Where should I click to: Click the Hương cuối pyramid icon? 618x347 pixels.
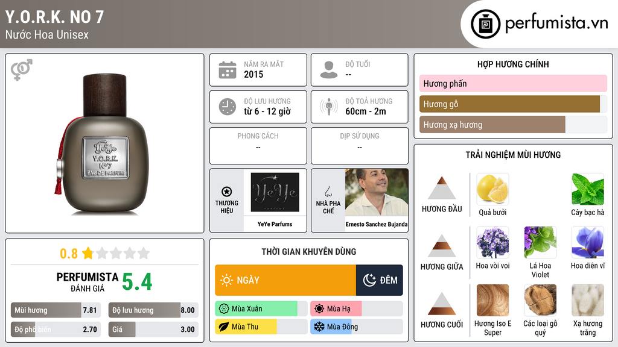pyautogui.click(x=442, y=304)
